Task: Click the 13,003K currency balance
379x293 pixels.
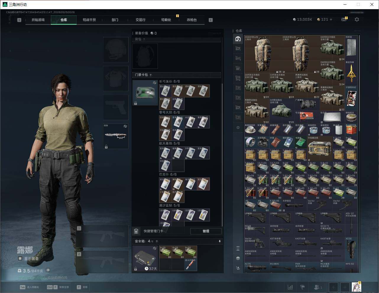Action: click(302, 19)
